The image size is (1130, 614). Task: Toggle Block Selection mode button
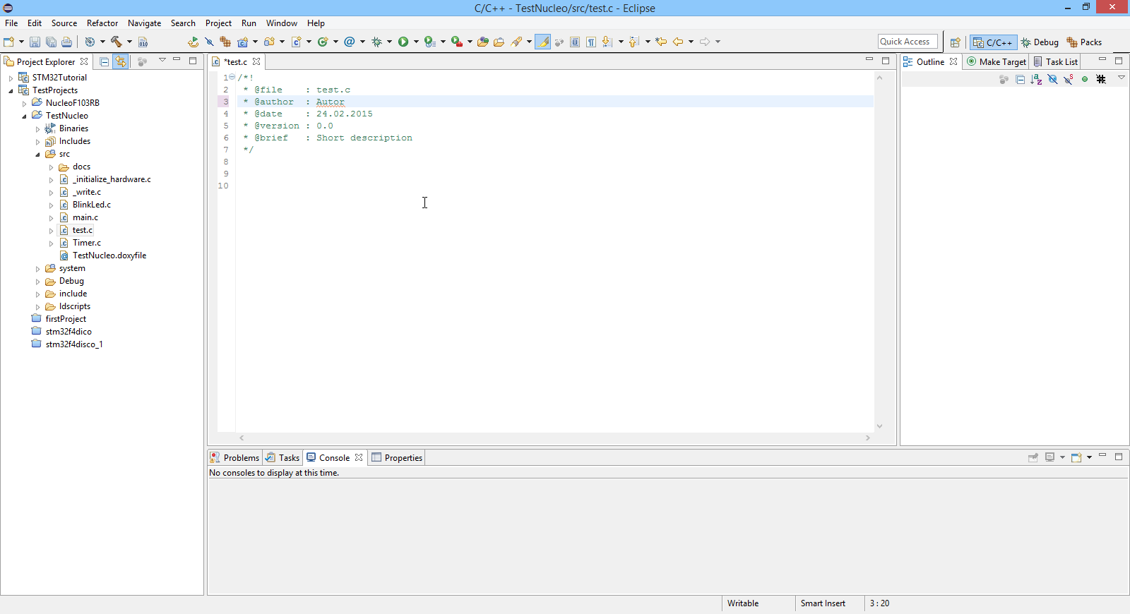575,42
